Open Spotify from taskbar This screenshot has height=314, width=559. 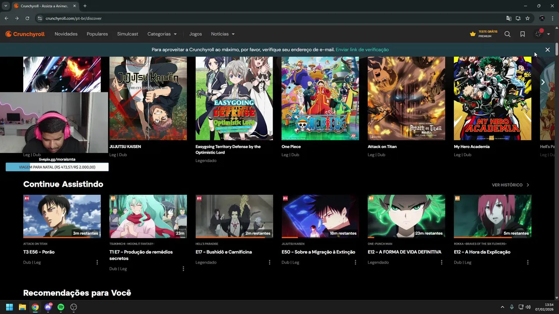coord(61,307)
